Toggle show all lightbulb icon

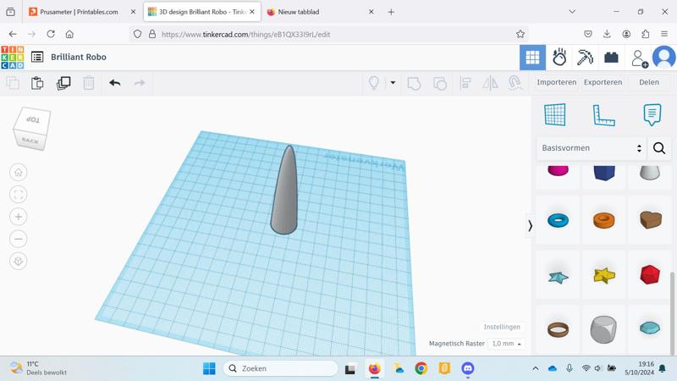pos(374,82)
